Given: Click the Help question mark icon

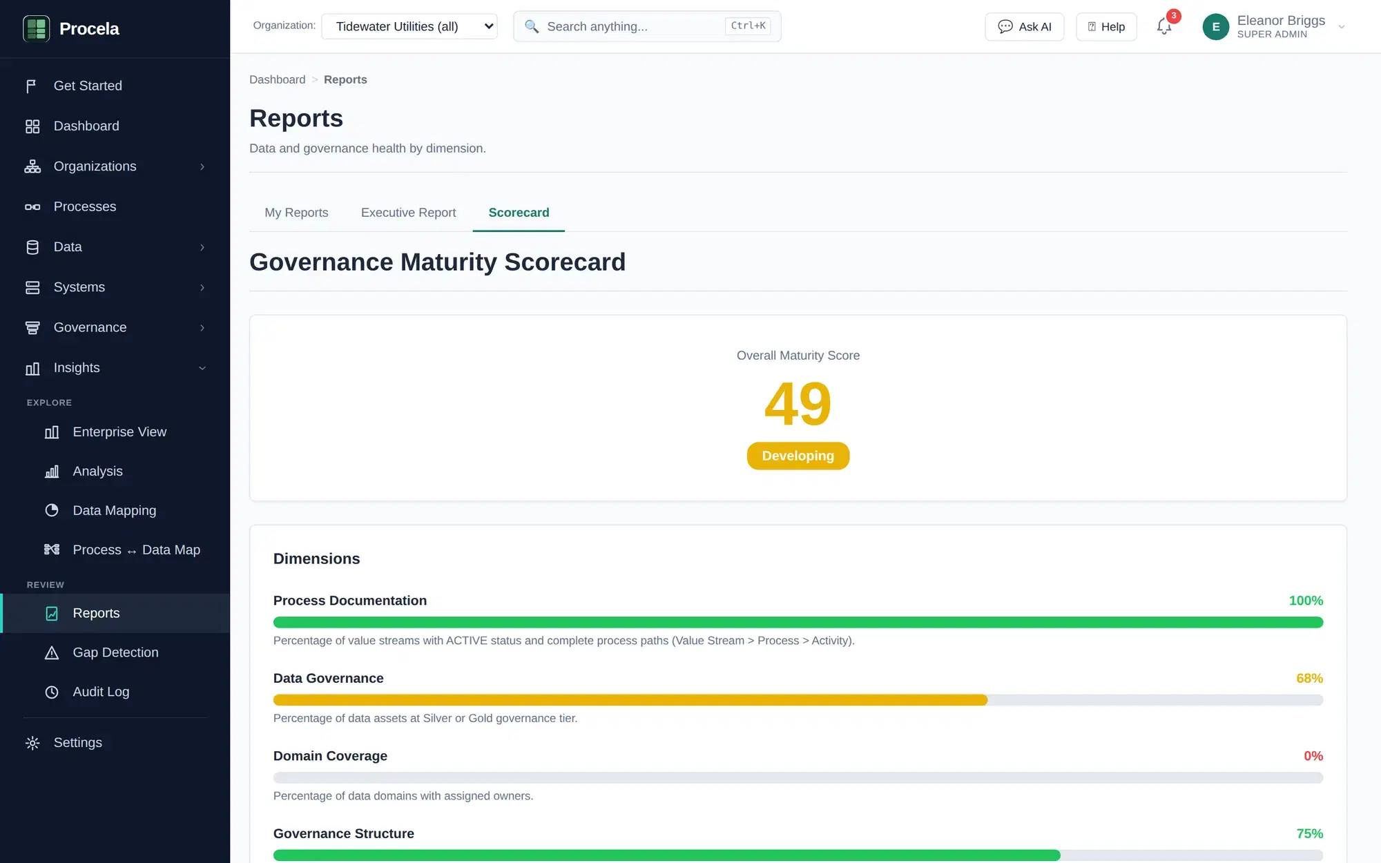Looking at the screenshot, I should pos(1092,26).
